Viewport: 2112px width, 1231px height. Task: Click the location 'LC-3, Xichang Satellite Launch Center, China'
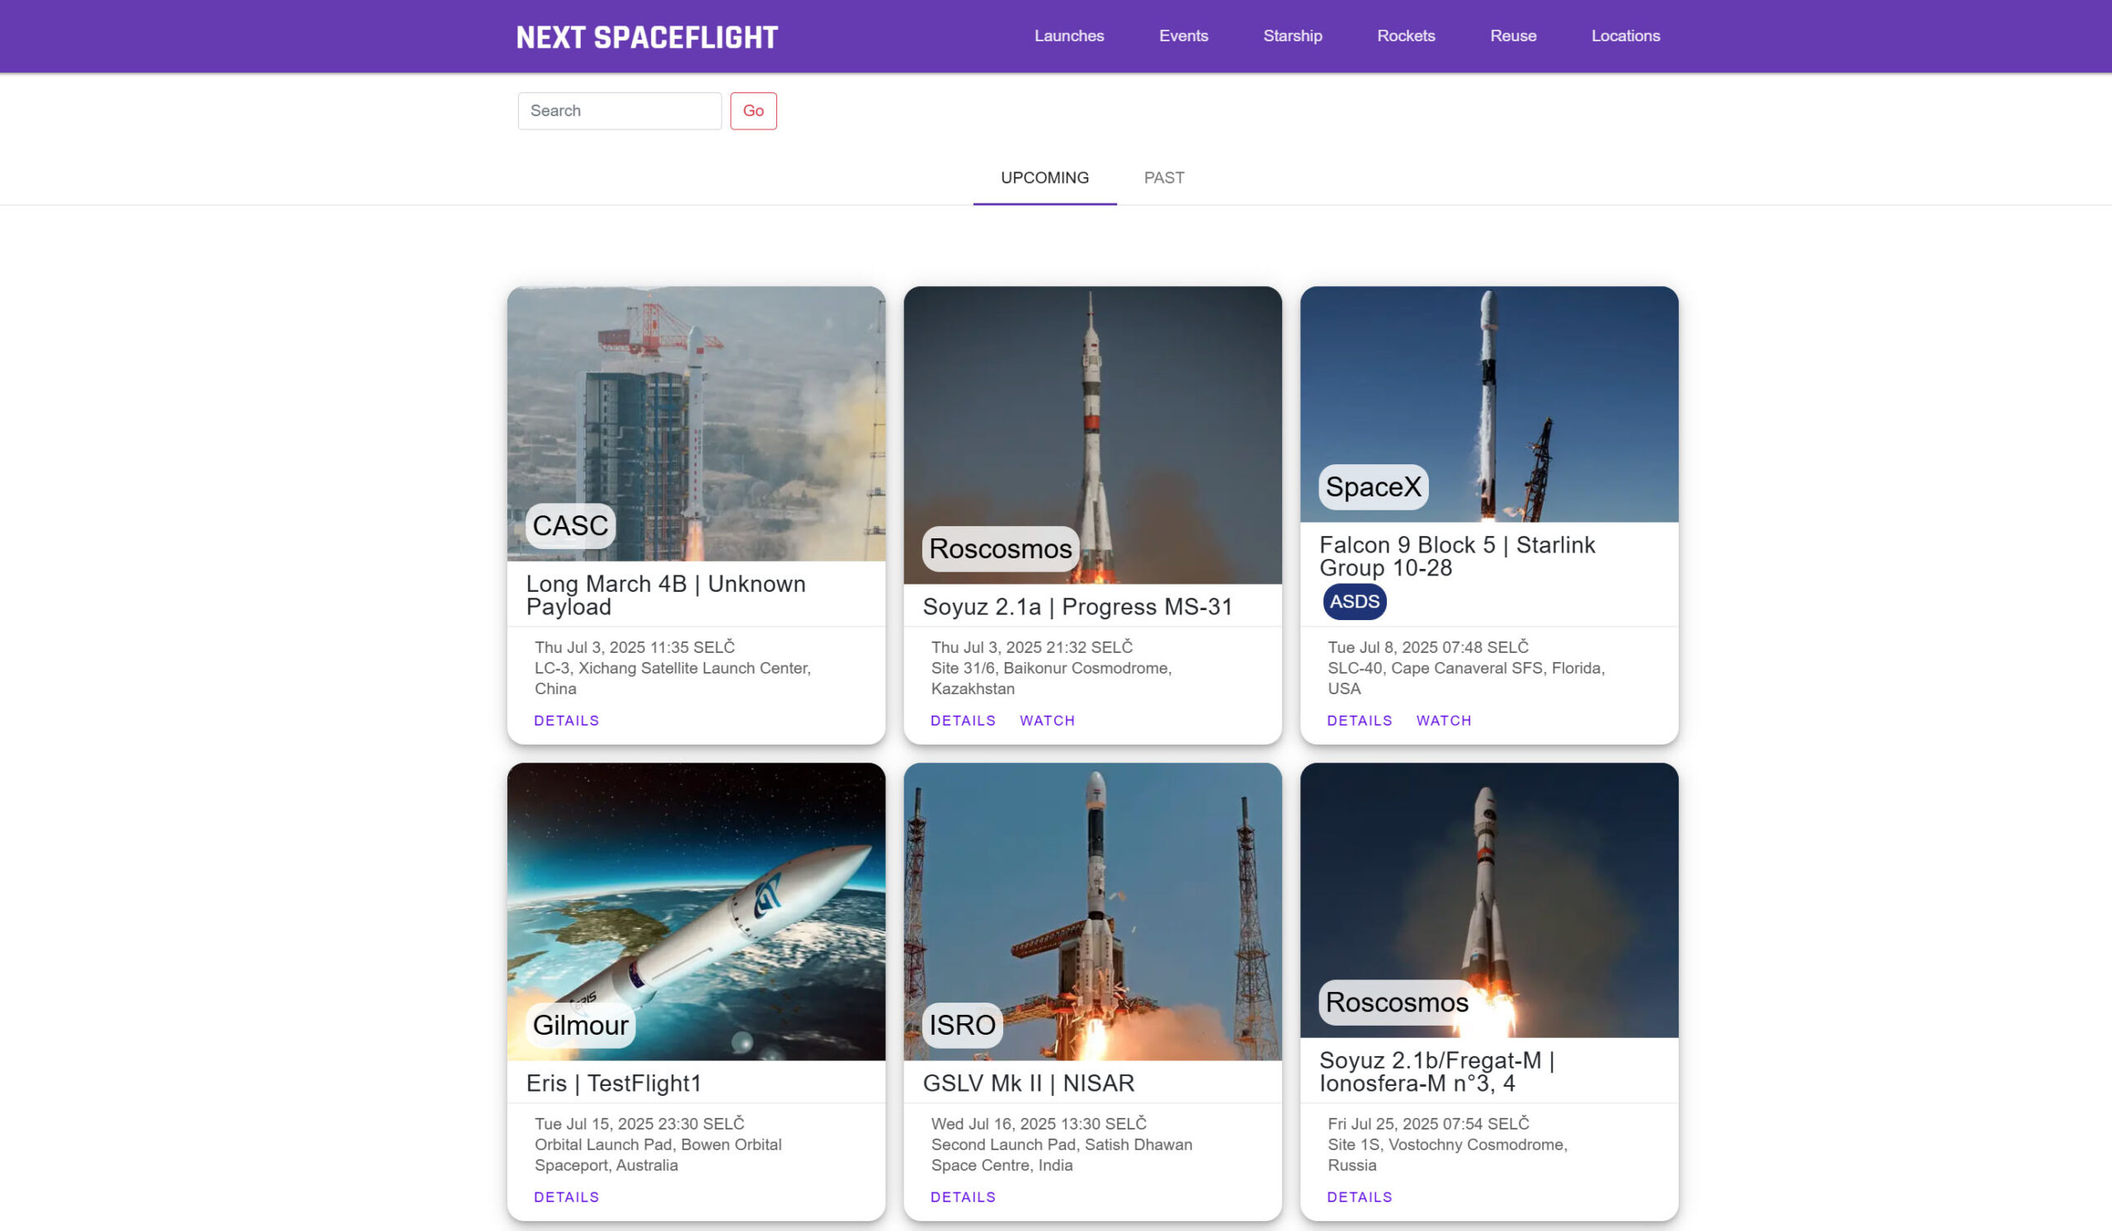672,679
